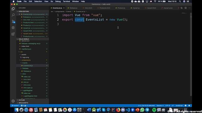Expand the Outline section
The width and height of the screenshot is (202, 113).
click(x=33, y=100)
